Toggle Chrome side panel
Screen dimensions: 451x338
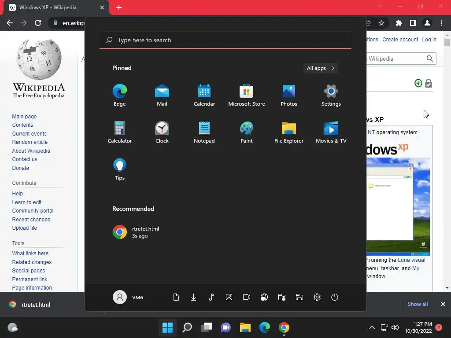pyautogui.click(x=413, y=23)
